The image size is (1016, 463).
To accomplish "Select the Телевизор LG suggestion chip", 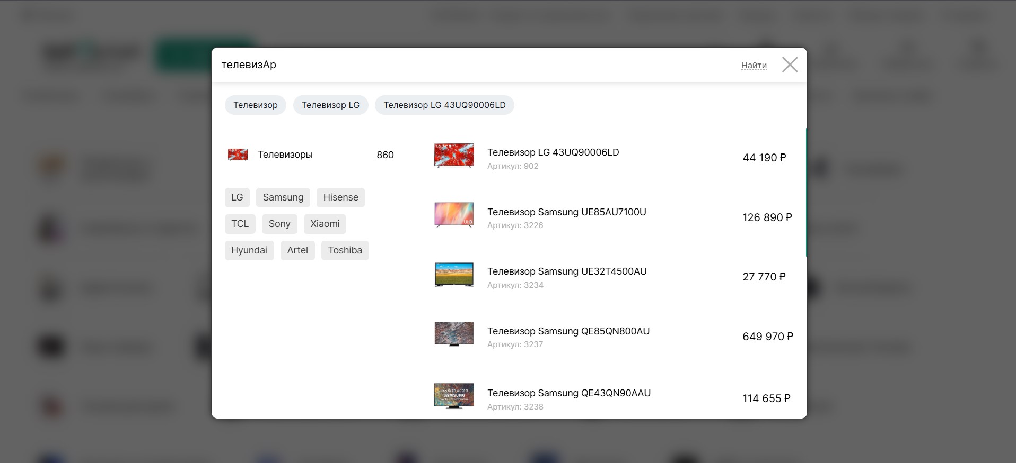I will 330,105.
